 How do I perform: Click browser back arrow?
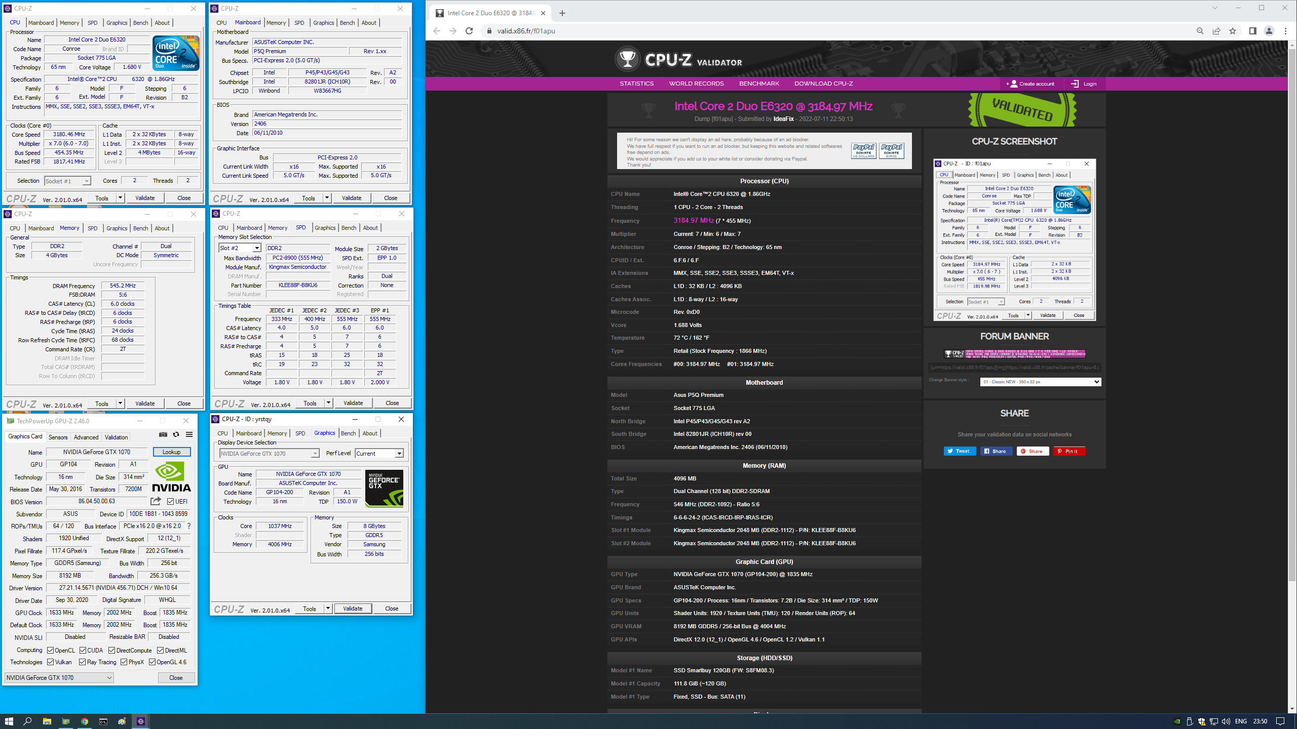coord(437,31)
